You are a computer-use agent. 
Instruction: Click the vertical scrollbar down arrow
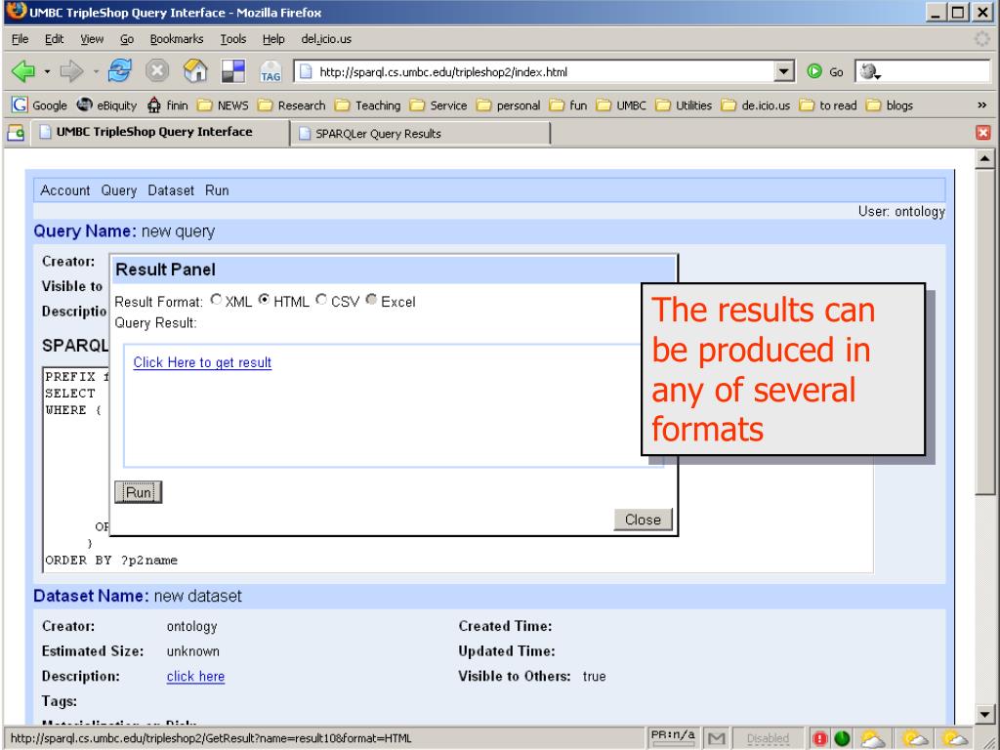[x=984, y=714]
